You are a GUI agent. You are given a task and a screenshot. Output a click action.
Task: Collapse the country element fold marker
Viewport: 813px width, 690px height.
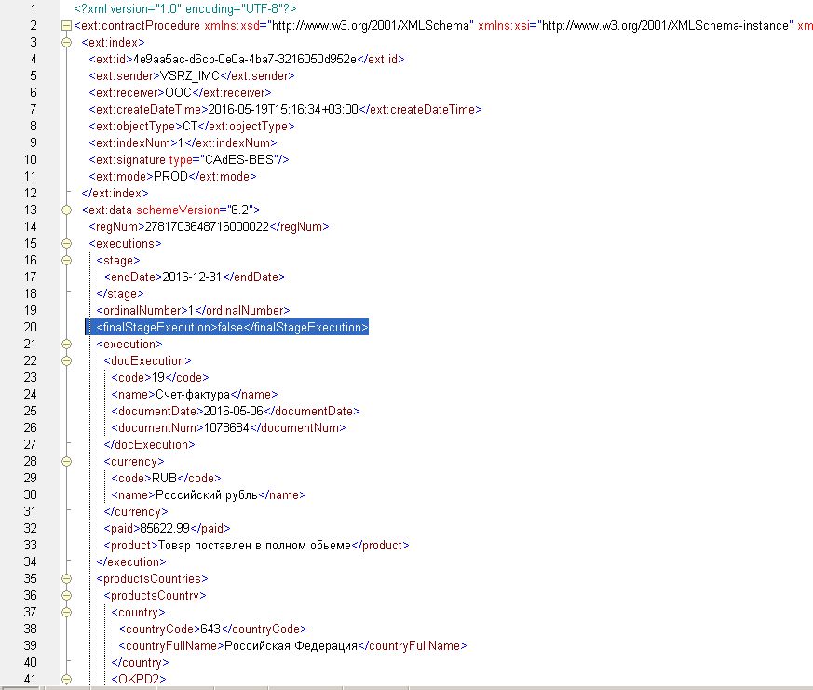coord(66,612)
